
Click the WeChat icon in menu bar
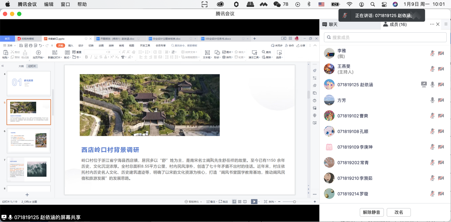click(277, 4)
